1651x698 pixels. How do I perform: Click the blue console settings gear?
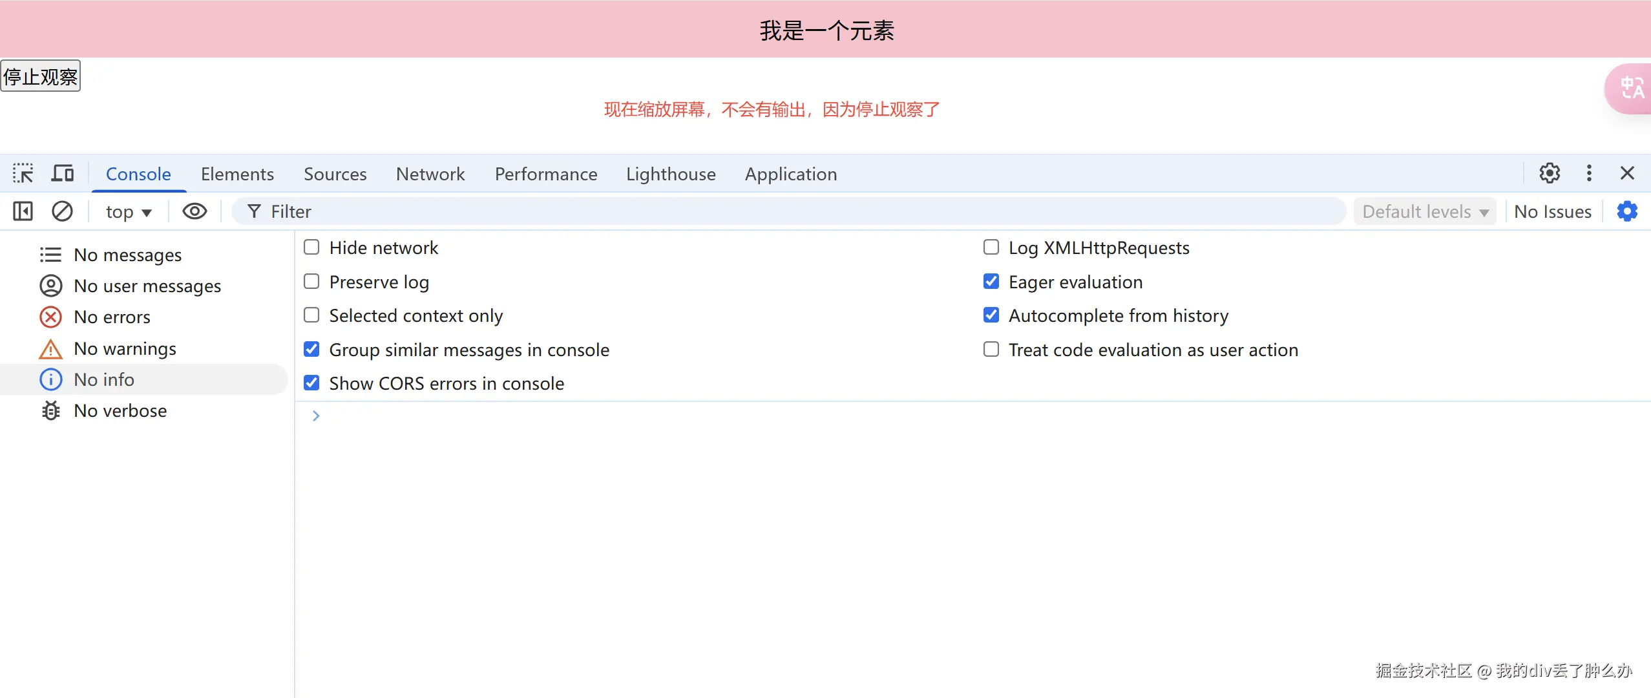point(1626,211)
